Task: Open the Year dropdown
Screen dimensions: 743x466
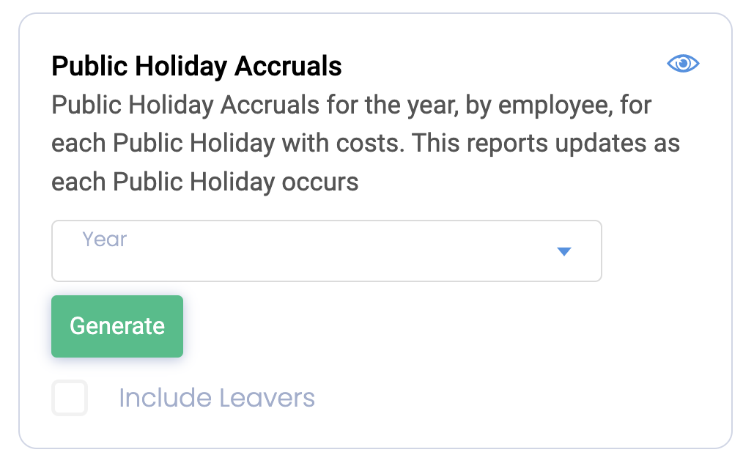Action: 326,251
